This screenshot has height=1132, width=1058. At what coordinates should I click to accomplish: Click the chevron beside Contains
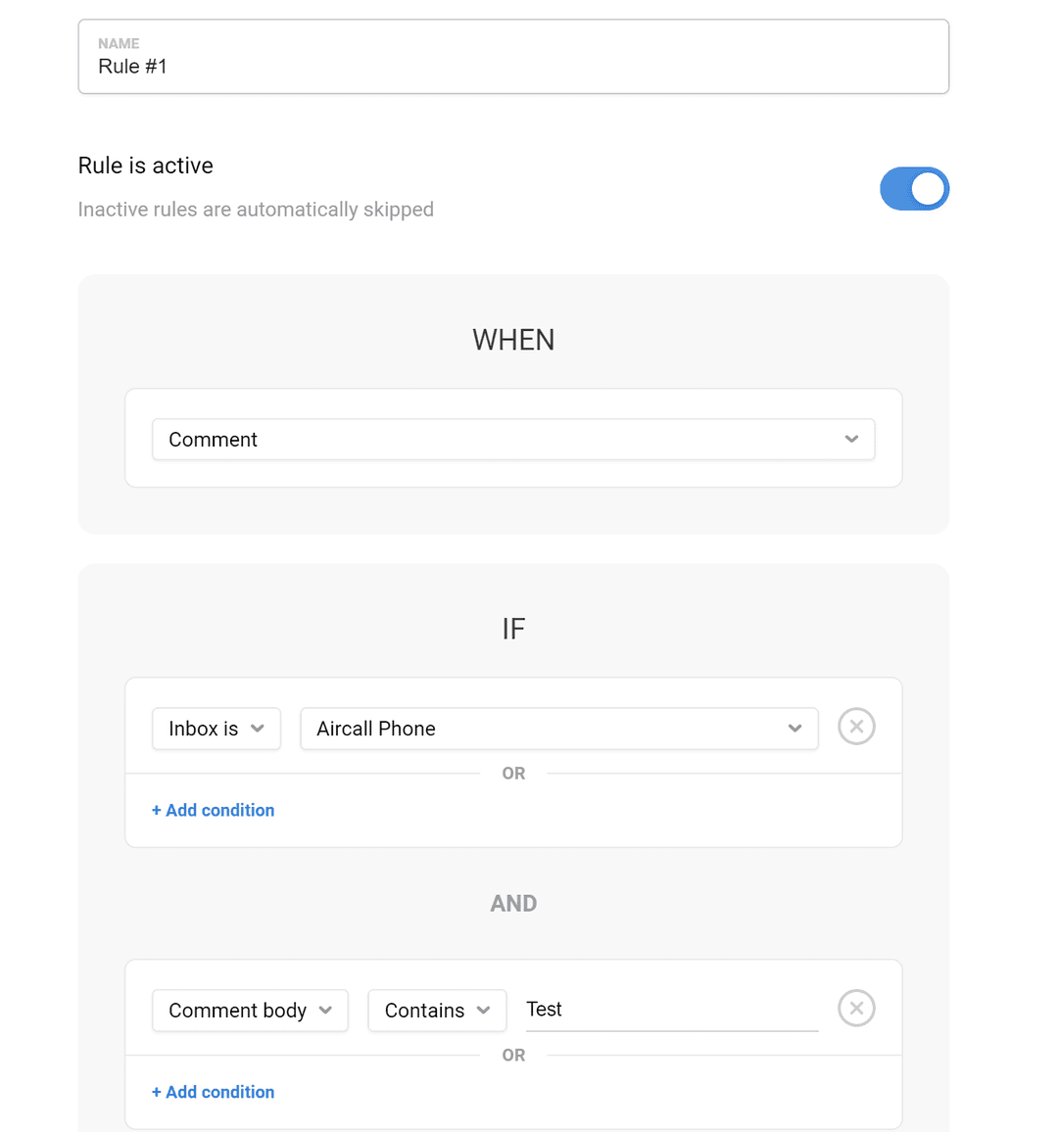point(483,1011)
